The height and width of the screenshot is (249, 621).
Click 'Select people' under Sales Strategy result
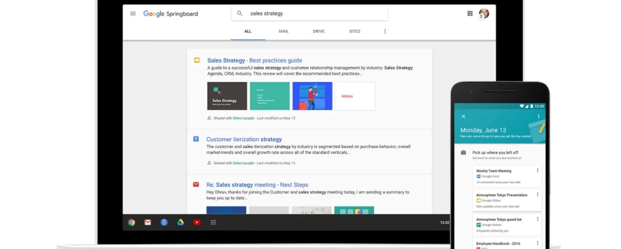click(x=243, y=118)
